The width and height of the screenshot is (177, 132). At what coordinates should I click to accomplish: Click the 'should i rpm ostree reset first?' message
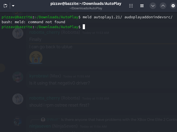pos(59,105)
